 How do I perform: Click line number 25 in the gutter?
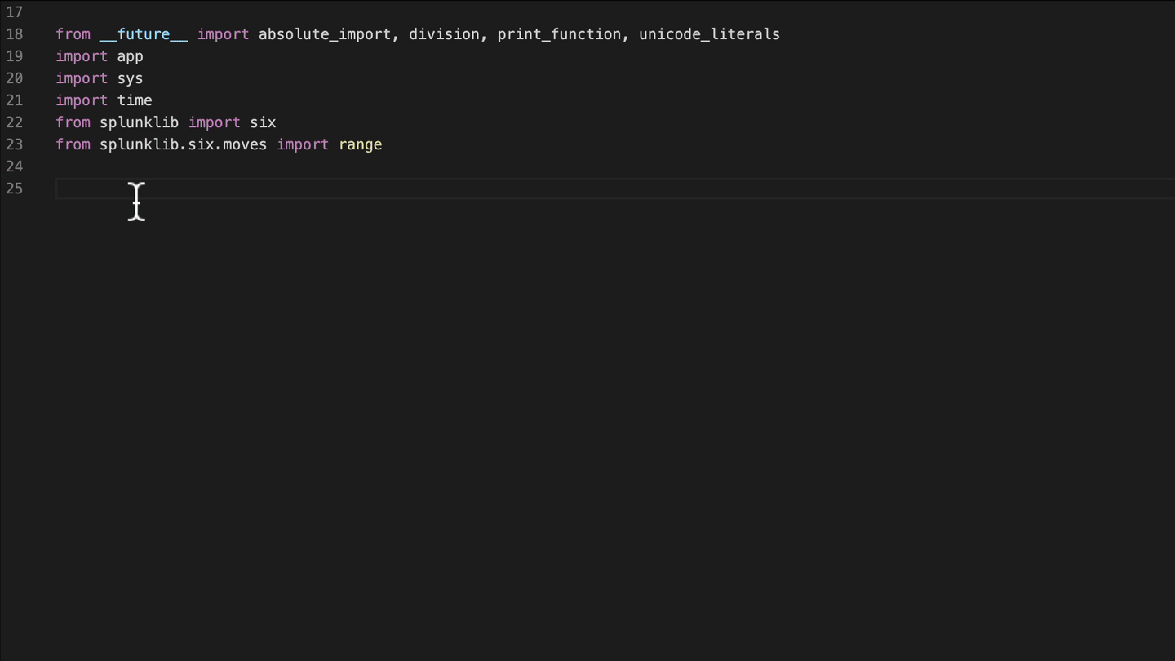click(x=15, y=189)
